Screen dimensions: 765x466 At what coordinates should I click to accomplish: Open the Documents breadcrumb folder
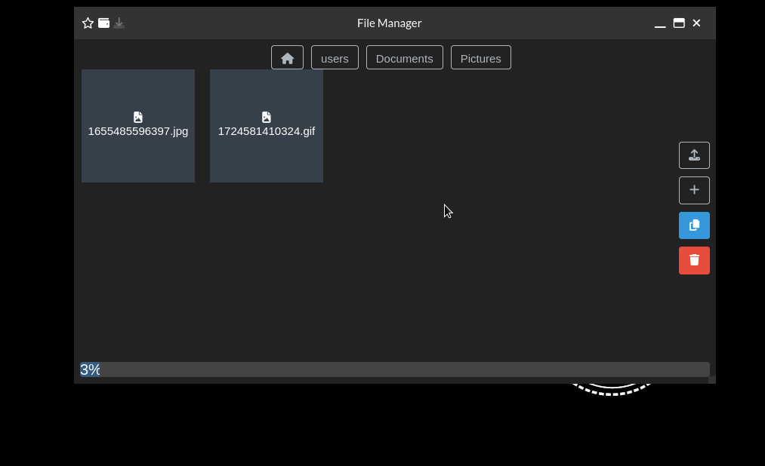404,58
